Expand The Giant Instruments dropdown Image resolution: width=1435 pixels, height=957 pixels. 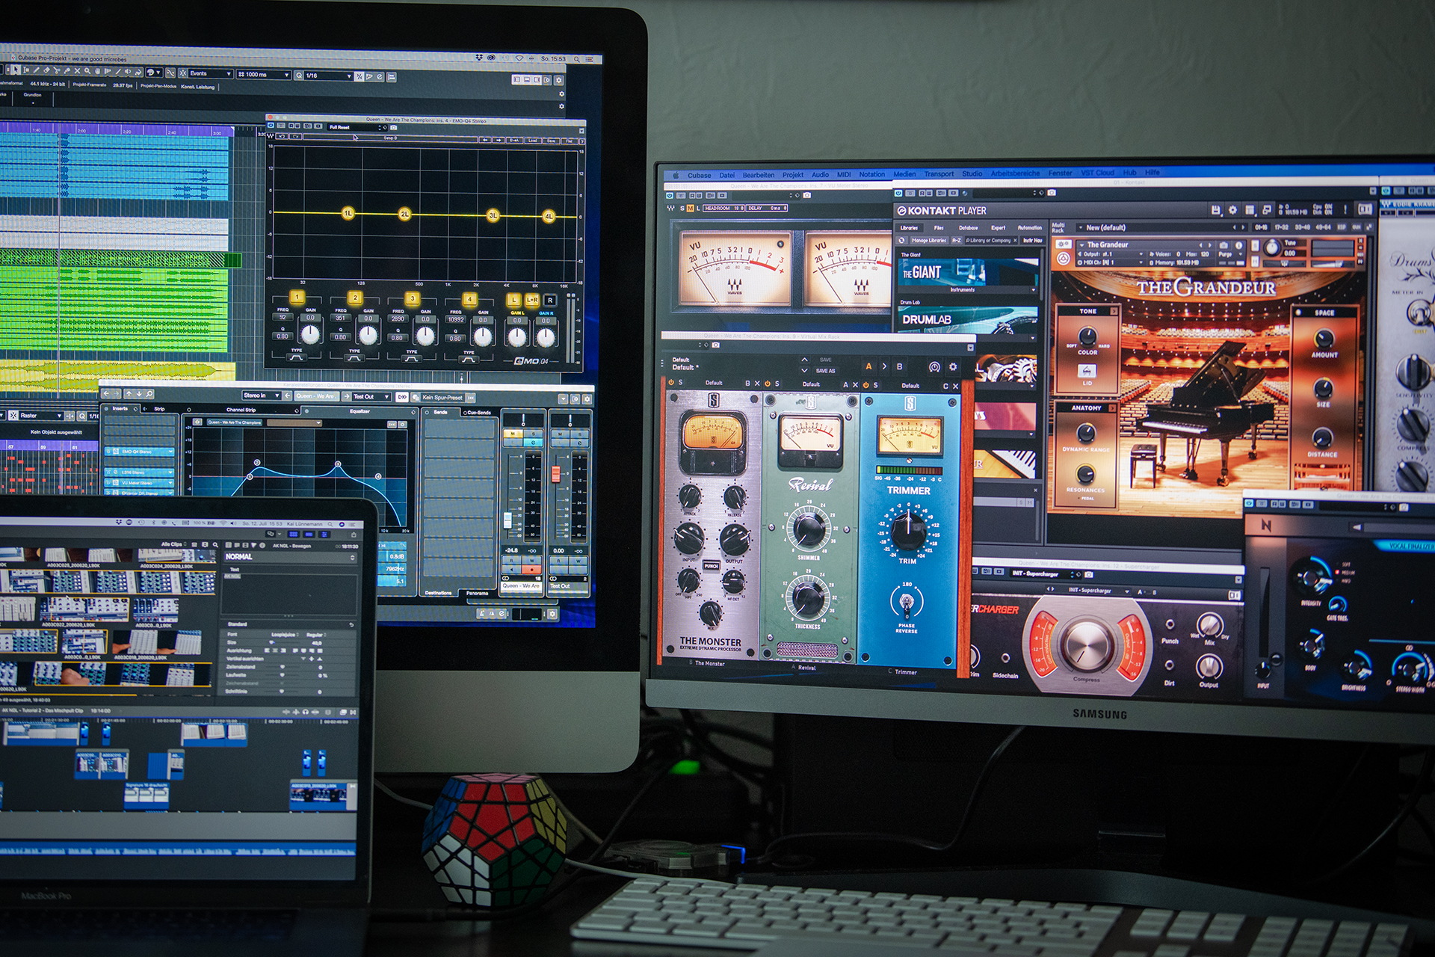click(1034, 290)
